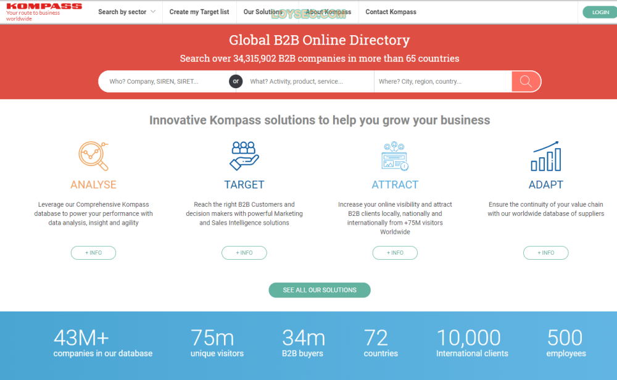Click + INFO under TARGET
The height and width of the screenshot is (380, 617).
point(244,252)
